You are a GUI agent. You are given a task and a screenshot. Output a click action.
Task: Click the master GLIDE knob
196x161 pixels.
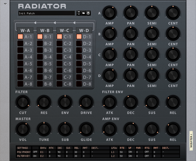pyautogui.click(x=86, y=129)
